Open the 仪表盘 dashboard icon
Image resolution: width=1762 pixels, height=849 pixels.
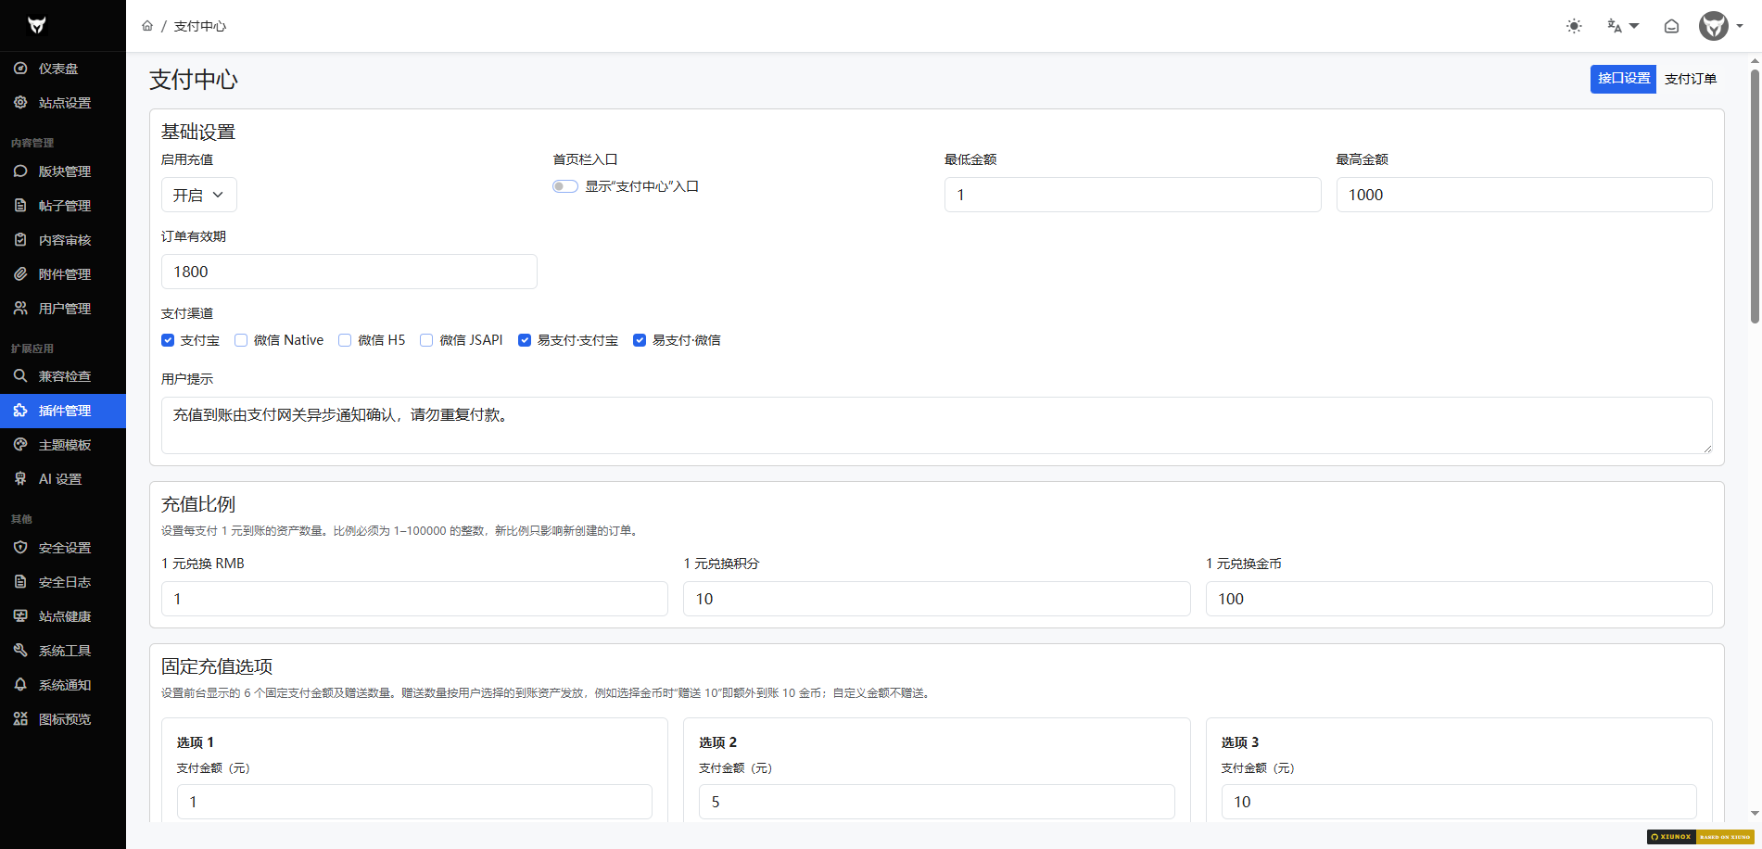point(20,69)
